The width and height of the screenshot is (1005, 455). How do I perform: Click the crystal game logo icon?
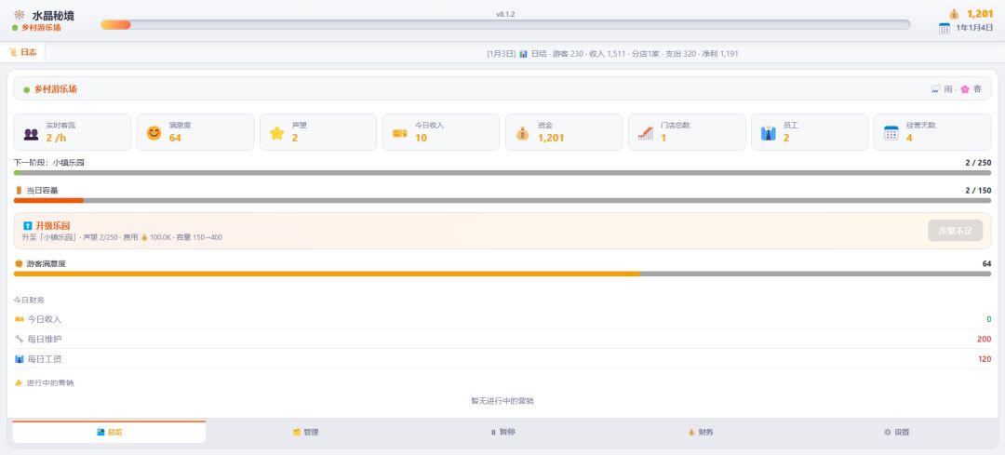pos(20,15)
